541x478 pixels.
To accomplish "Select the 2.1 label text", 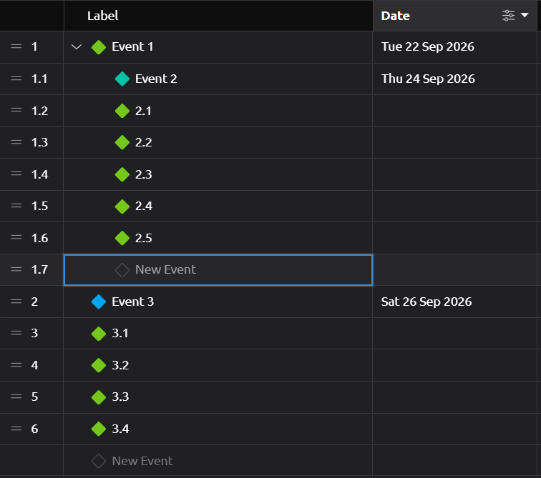I will click(143, 111).
